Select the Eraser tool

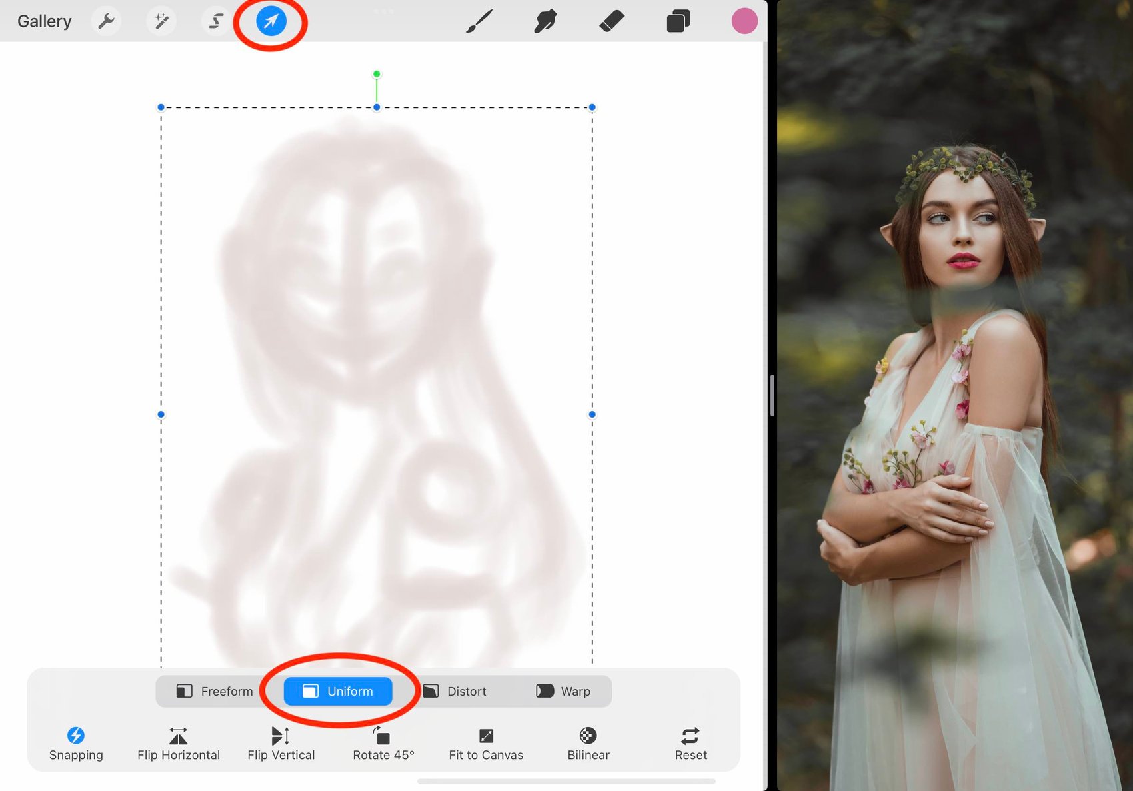pos(612,21)
